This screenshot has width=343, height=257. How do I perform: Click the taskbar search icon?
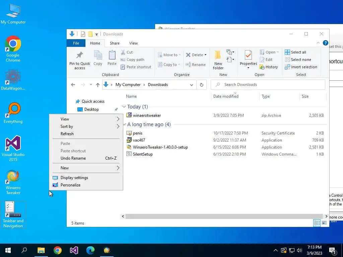(x=24, y=250)
